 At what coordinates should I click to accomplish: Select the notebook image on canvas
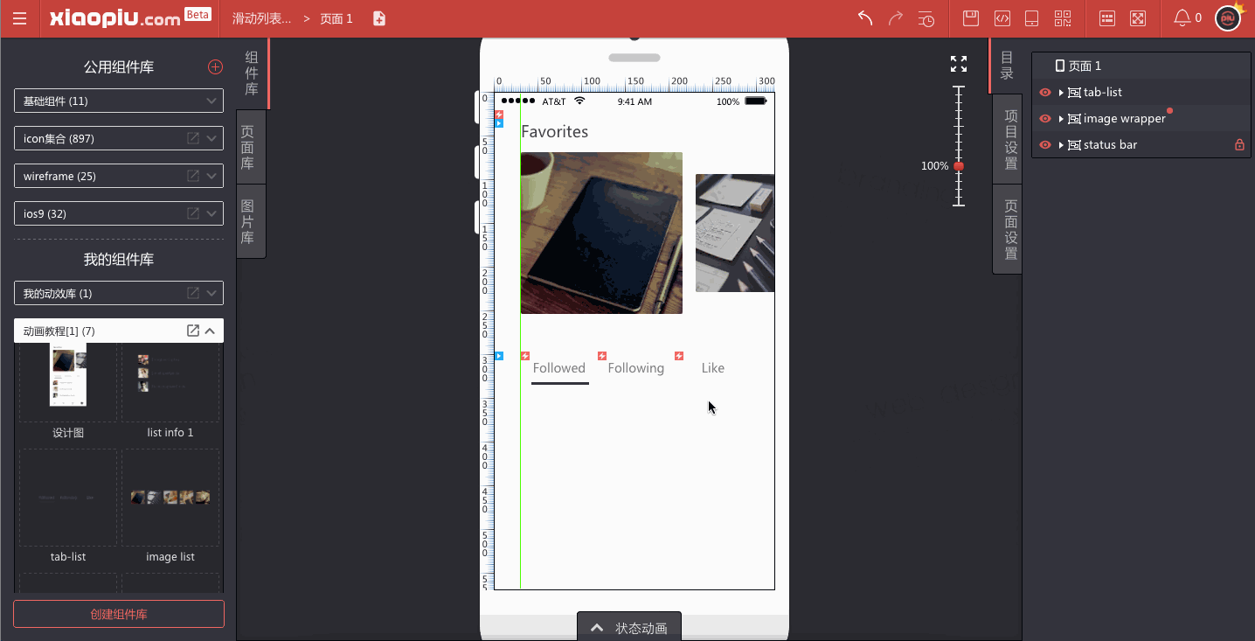[601, 233]
